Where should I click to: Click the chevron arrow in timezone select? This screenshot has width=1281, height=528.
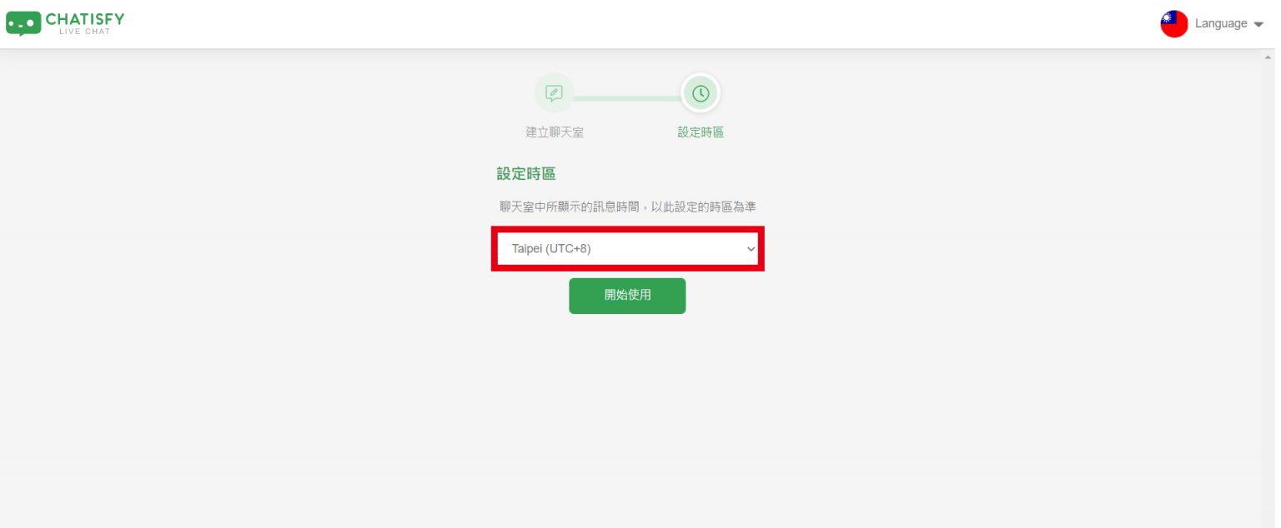(751, 248)
